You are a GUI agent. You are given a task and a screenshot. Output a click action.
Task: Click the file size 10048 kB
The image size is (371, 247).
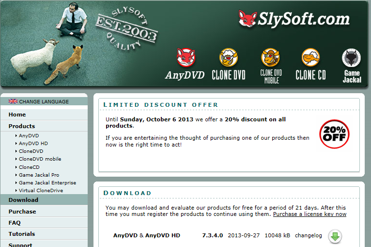278,235
